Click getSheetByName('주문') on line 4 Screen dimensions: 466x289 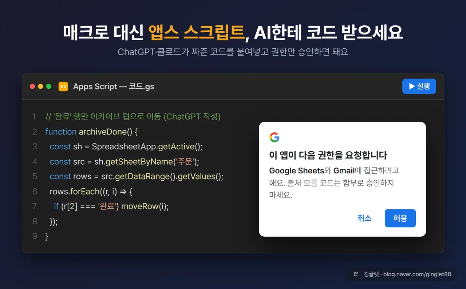click(x=152, y=161)
